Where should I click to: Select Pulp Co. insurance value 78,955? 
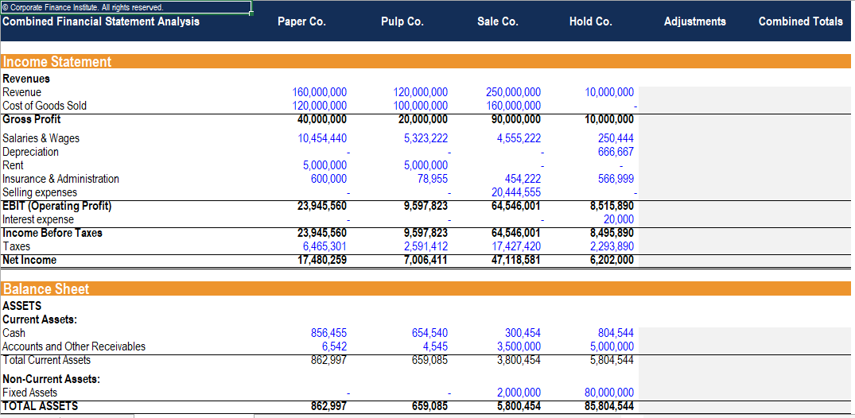pyautogui.click(x=433, y=179)
